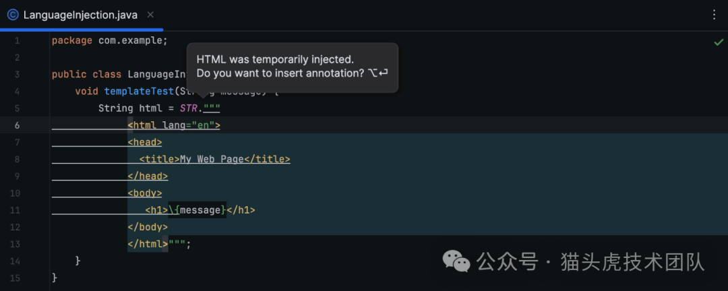Select the LanguageInjection.java tab
728x291 pixels.
(x=80, y=14)
